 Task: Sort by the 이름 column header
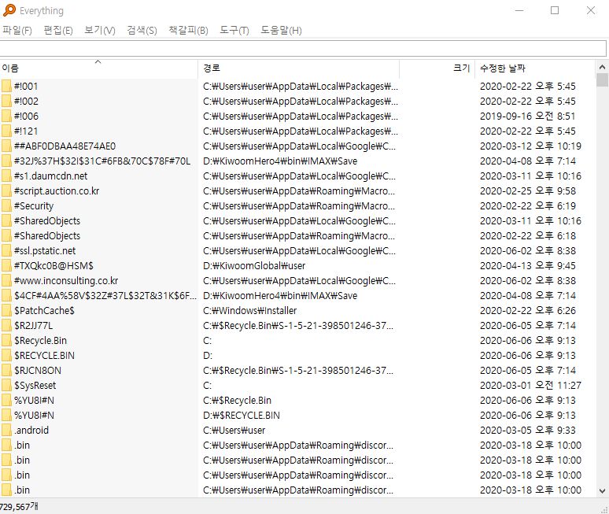(98, 68)
